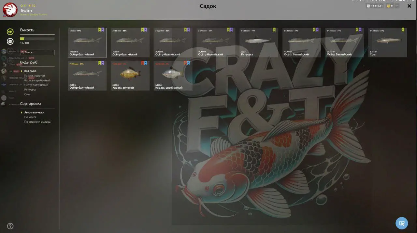The image size is (417, 233).
Task: Select the Сом fish card
Action: click(x=388, y=43)
